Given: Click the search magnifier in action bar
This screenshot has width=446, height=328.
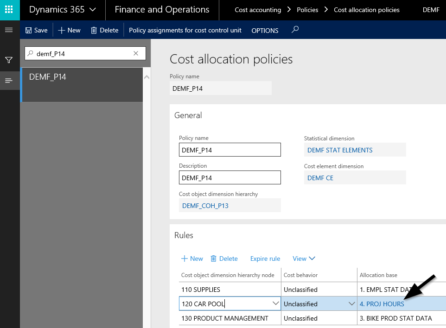Looking at the screenshot, I should (295, 30).
